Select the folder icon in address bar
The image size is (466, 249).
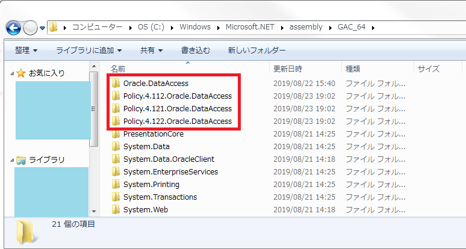[x=53, y=27]
